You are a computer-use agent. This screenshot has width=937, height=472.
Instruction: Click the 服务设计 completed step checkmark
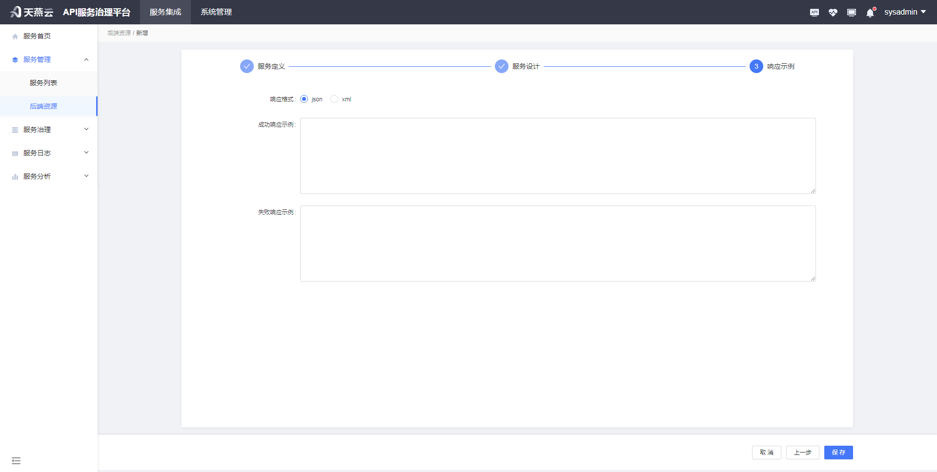tap(501, 66)
